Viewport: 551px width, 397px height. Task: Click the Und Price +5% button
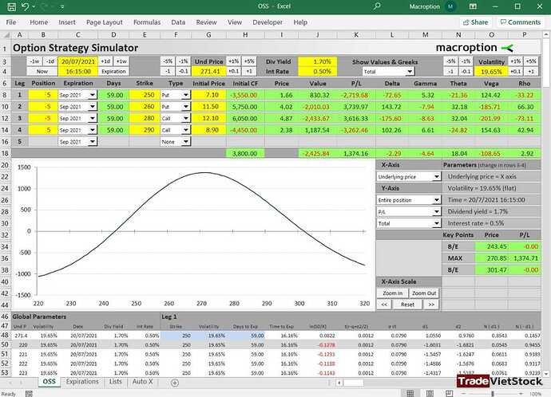pyautogui.click(x=249, y=61)
